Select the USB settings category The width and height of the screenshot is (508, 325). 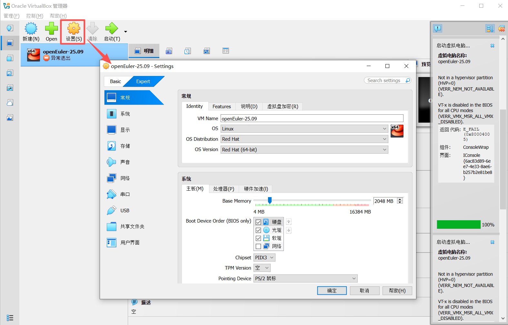125,210
